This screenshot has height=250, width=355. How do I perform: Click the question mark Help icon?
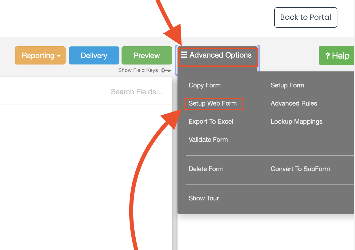coord(328,56)
